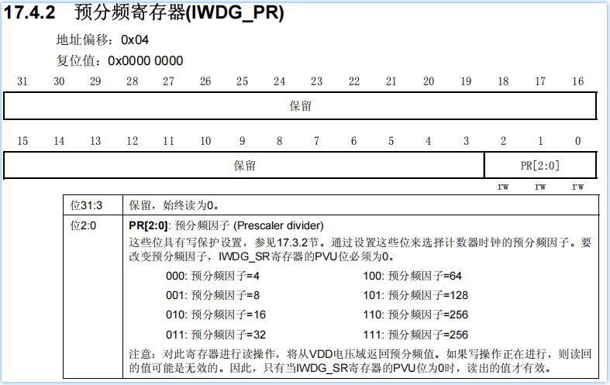The height and width of the screenshot is (385, 610).
Task: Click the entry "110: 预分频因子=256"
Action: [415, 315]
